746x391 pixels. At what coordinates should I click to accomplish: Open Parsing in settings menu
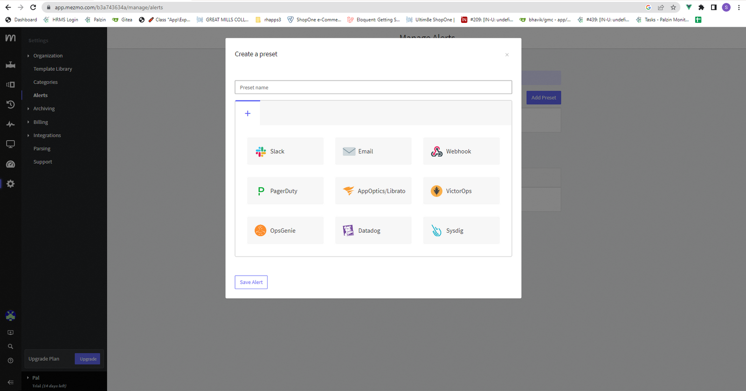click(41, 149)
